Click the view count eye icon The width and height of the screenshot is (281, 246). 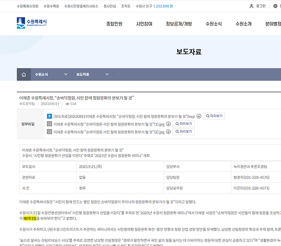(67, 104)
